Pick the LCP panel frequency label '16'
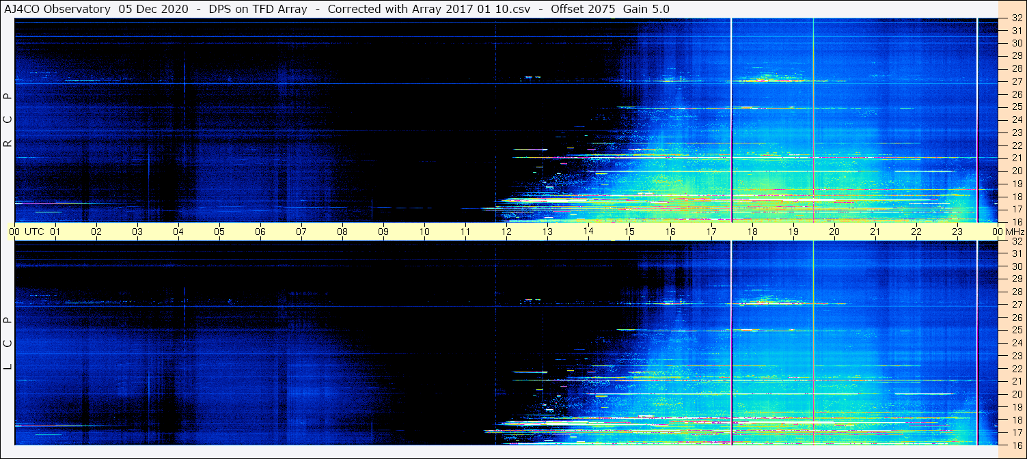Viewport: 1027px width, 459px height. (x=1016, y=445)
